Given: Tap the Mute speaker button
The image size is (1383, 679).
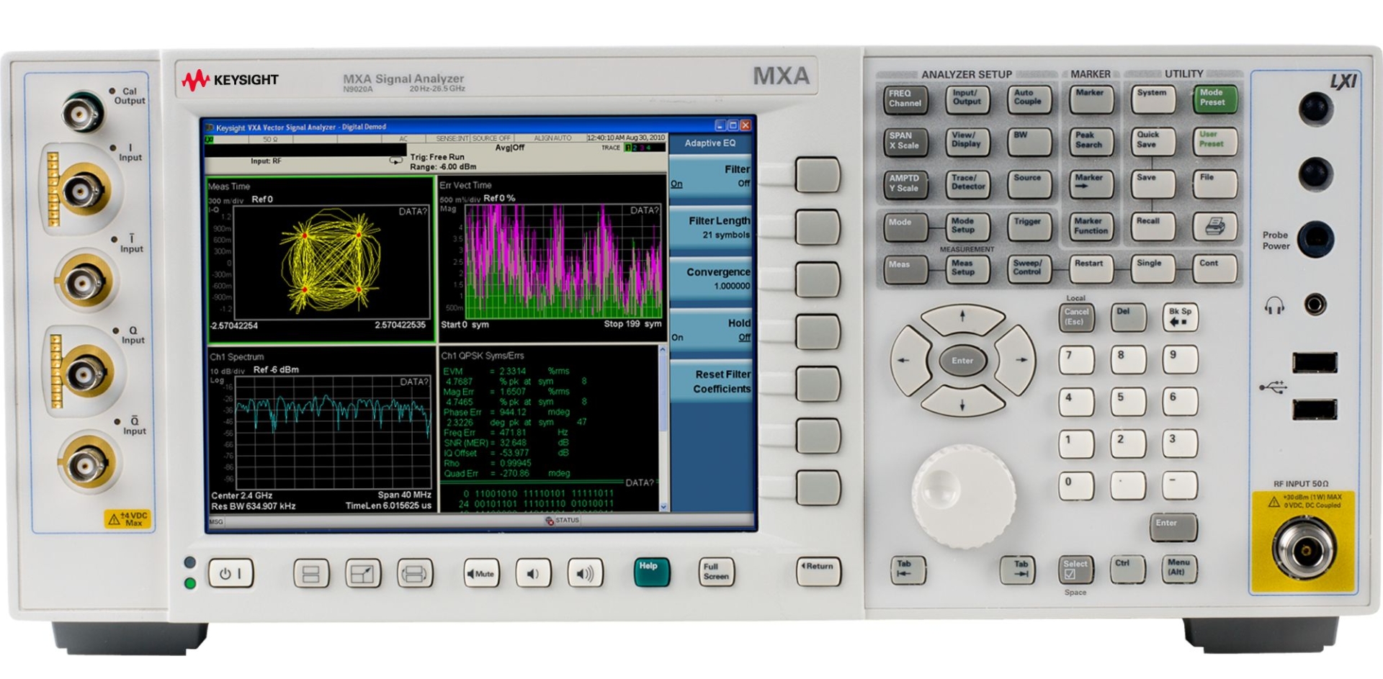Looking at the screenshot, I should tap(481, 574).
